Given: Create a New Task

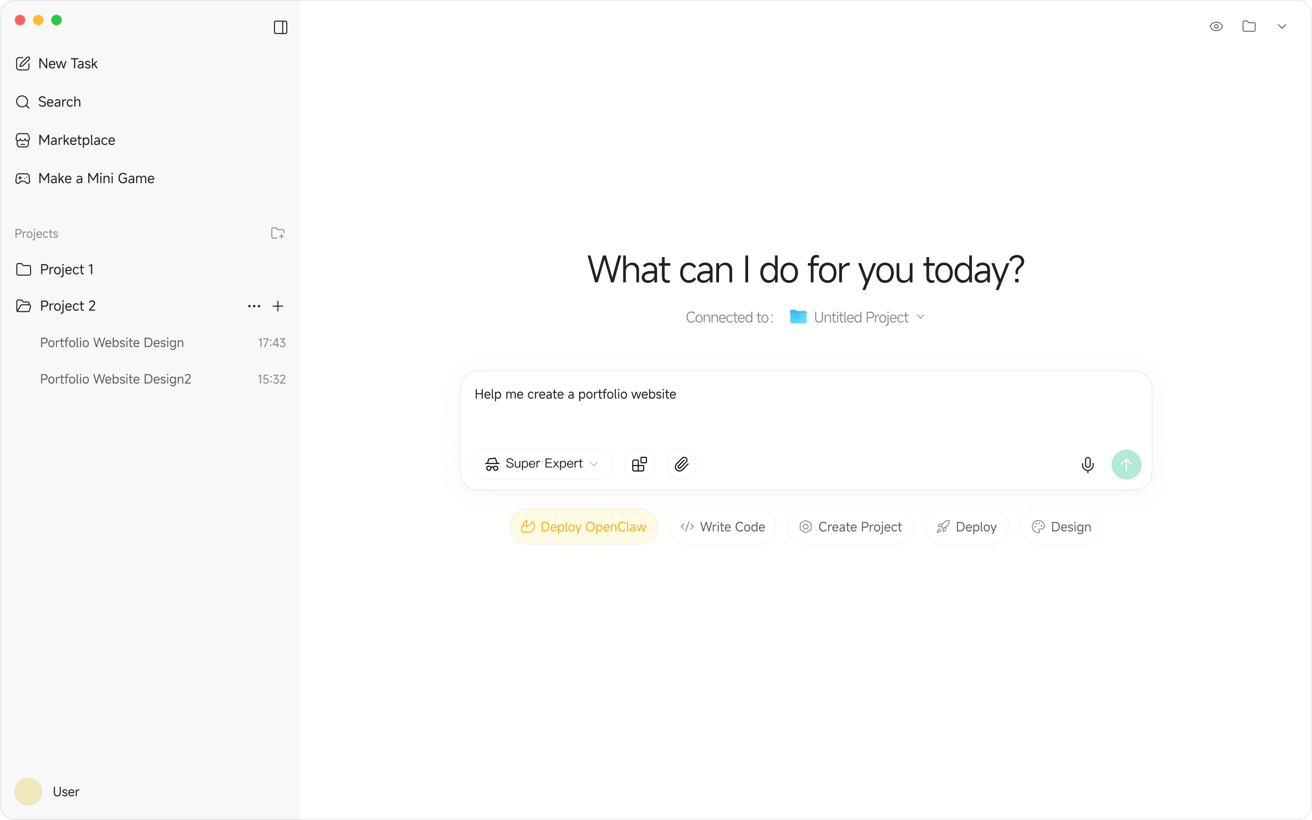Looking at the screenshot, I should click(x=67, y=63).
